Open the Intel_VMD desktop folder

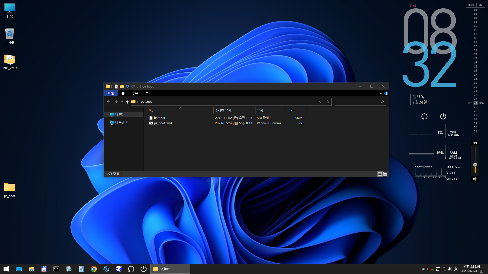coord(10,62)
